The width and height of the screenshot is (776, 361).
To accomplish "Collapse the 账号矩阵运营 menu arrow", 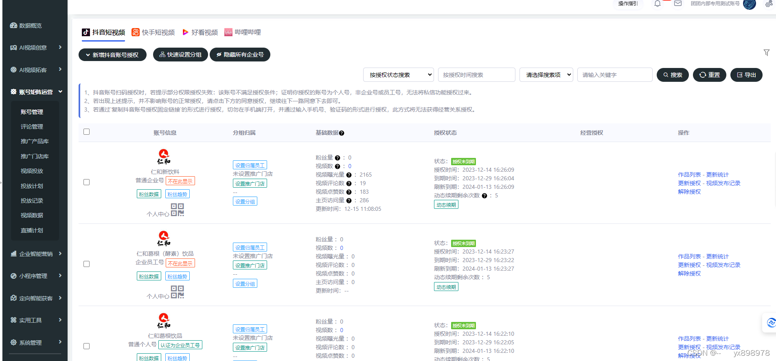I will [60, 92].
